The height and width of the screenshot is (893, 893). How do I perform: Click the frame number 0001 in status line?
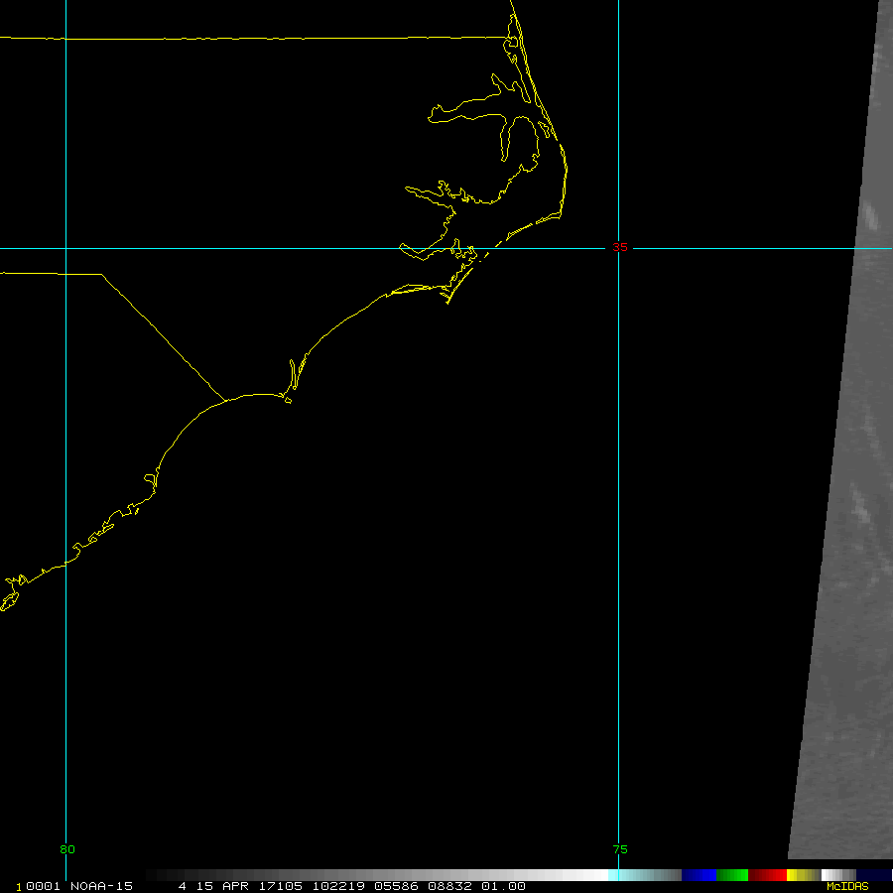[x=36, y=886]
